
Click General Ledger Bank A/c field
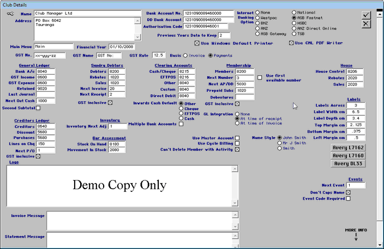pyautogui.click(x=46, y=72)
